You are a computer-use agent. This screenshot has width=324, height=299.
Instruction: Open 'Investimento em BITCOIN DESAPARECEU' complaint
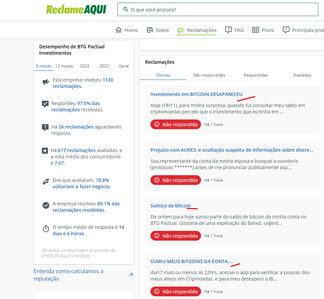pyautogui.click(x=196, y=94)
